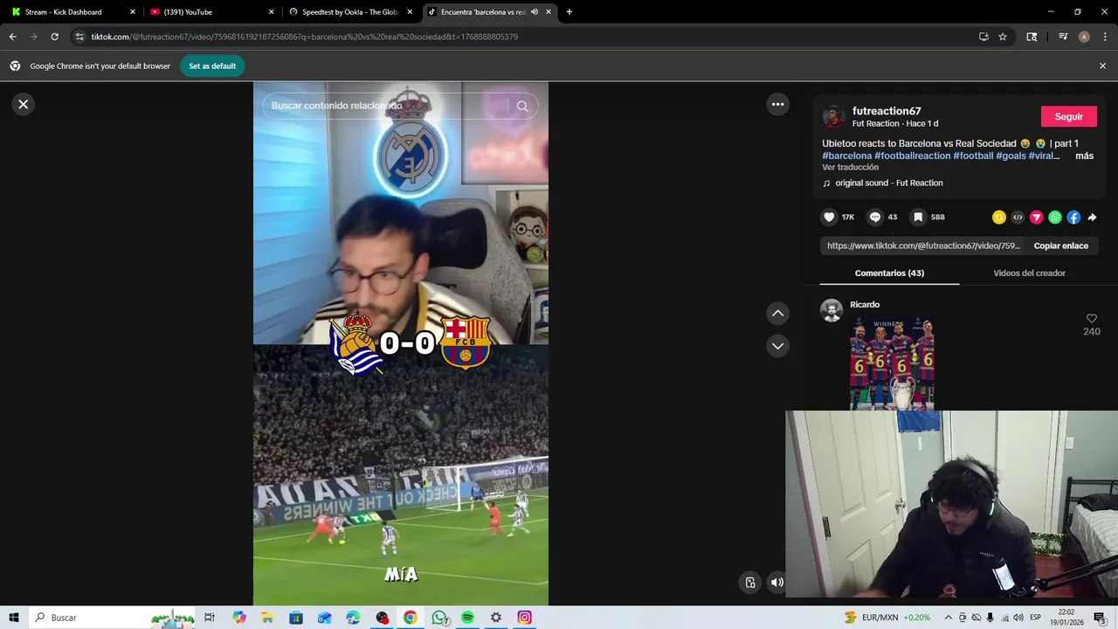The height and width of the screenshot is (629, 1118).
Task: Expand the caption with más
Action: click(1084, 156)
